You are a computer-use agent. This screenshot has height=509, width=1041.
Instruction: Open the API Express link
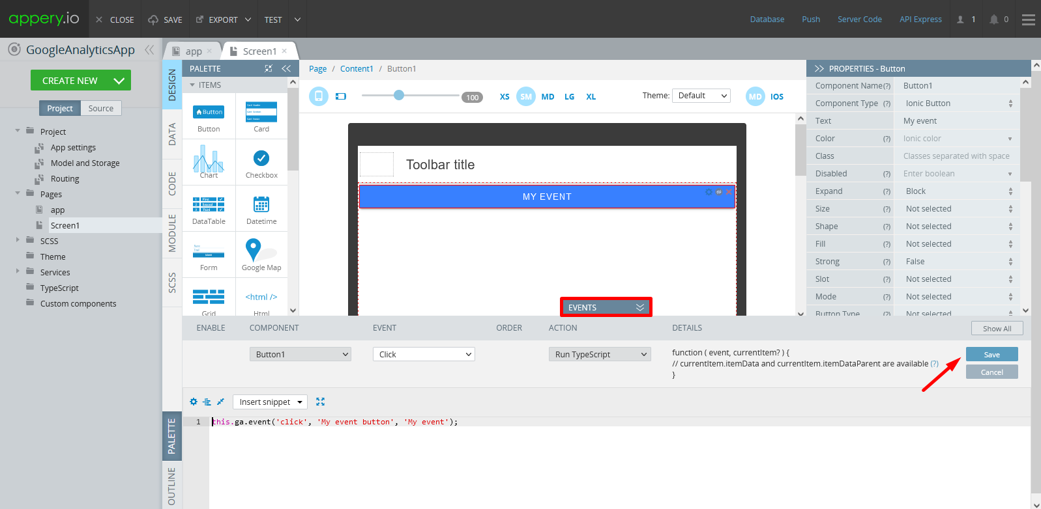click(x=920, y=20)
